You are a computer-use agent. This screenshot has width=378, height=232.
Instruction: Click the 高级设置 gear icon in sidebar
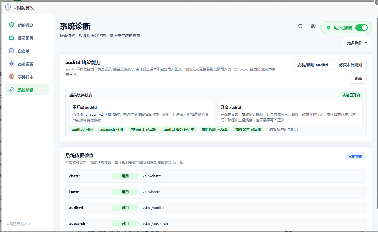pyautogui.click(x=11, y=64)
